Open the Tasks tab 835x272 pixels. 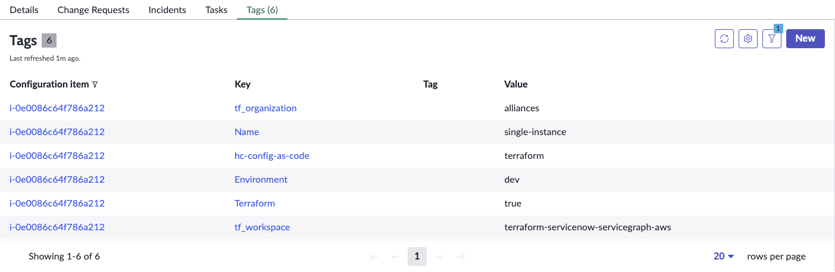[216, 10]
